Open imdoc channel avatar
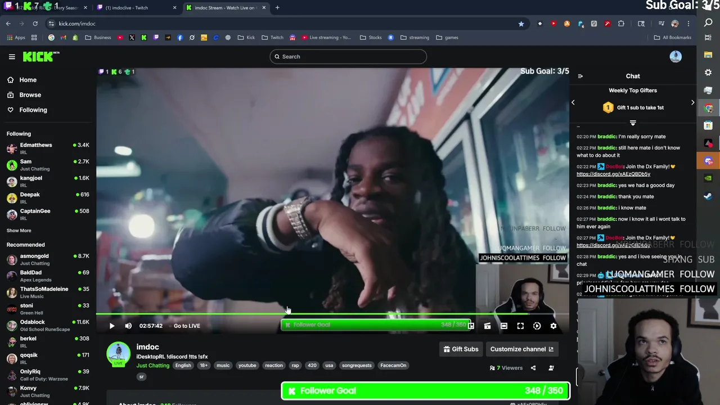Screen dimensions: 720x405 click(x=118, y=354)
